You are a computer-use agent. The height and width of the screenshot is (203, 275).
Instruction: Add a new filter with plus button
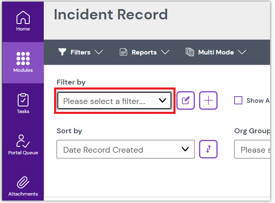click(x=209, y=101)
